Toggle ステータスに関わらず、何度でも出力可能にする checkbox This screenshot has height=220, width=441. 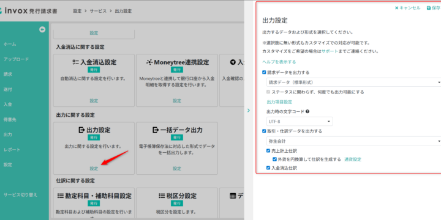pos(268,92)
